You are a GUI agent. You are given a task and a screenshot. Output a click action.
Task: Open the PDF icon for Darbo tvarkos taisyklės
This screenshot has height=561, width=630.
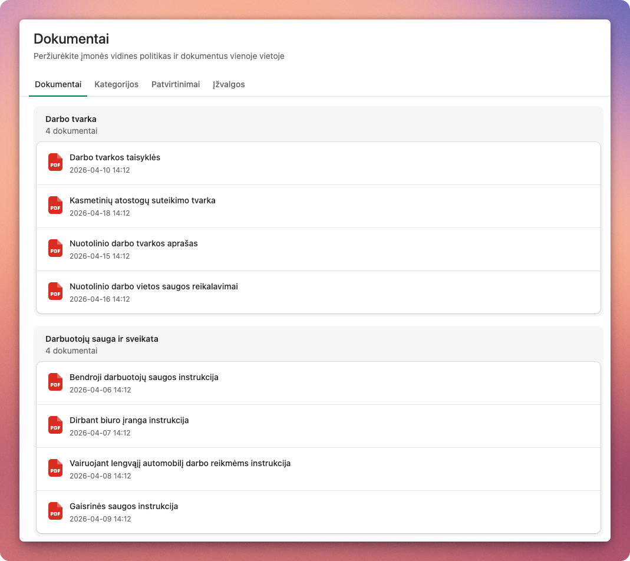(55, 163)
